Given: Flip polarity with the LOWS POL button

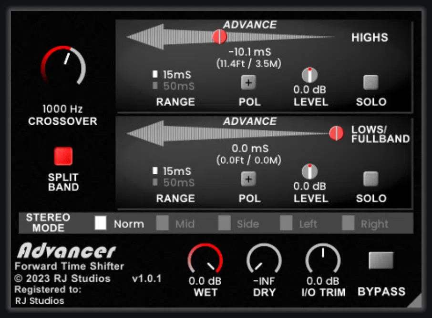Looking at the screenshot, I should 248,179.
